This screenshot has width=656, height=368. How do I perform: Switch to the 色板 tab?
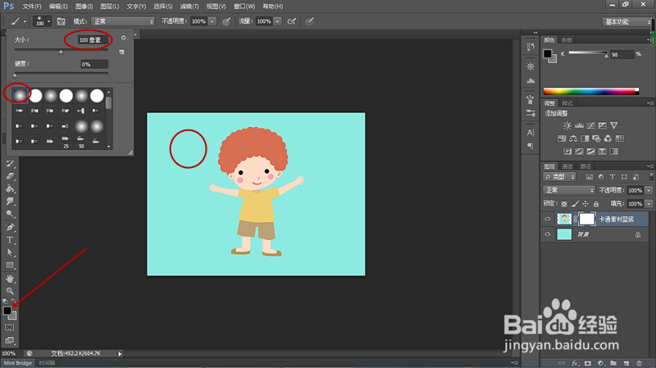pyautogui.click(x=567, y=40)
